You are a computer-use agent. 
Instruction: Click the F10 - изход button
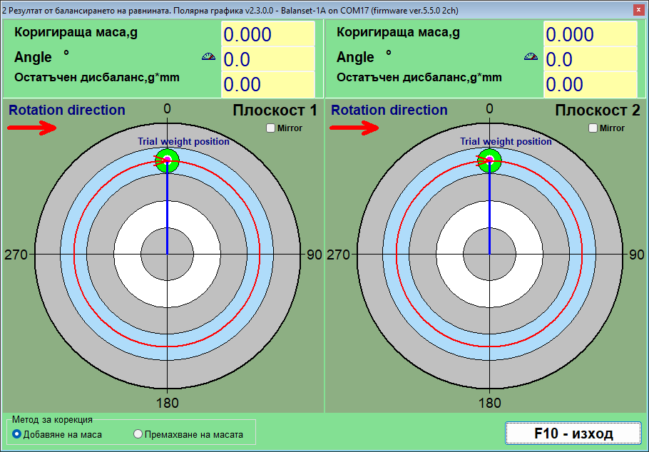[x=573, y=433]
